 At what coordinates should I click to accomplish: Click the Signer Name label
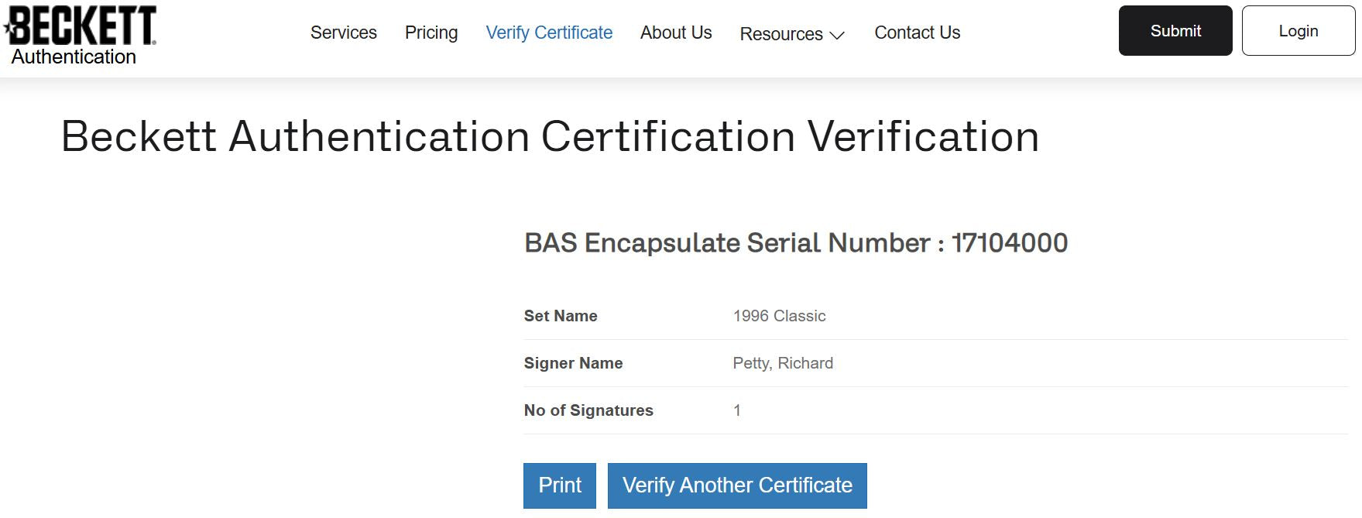tap(573, 363)
